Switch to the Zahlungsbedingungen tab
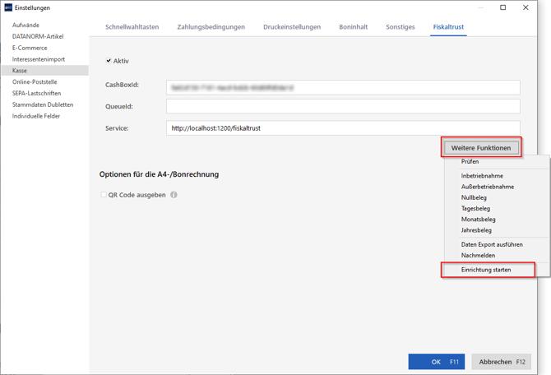The width and height of the screenshot is (551, 375). (211, 27)
